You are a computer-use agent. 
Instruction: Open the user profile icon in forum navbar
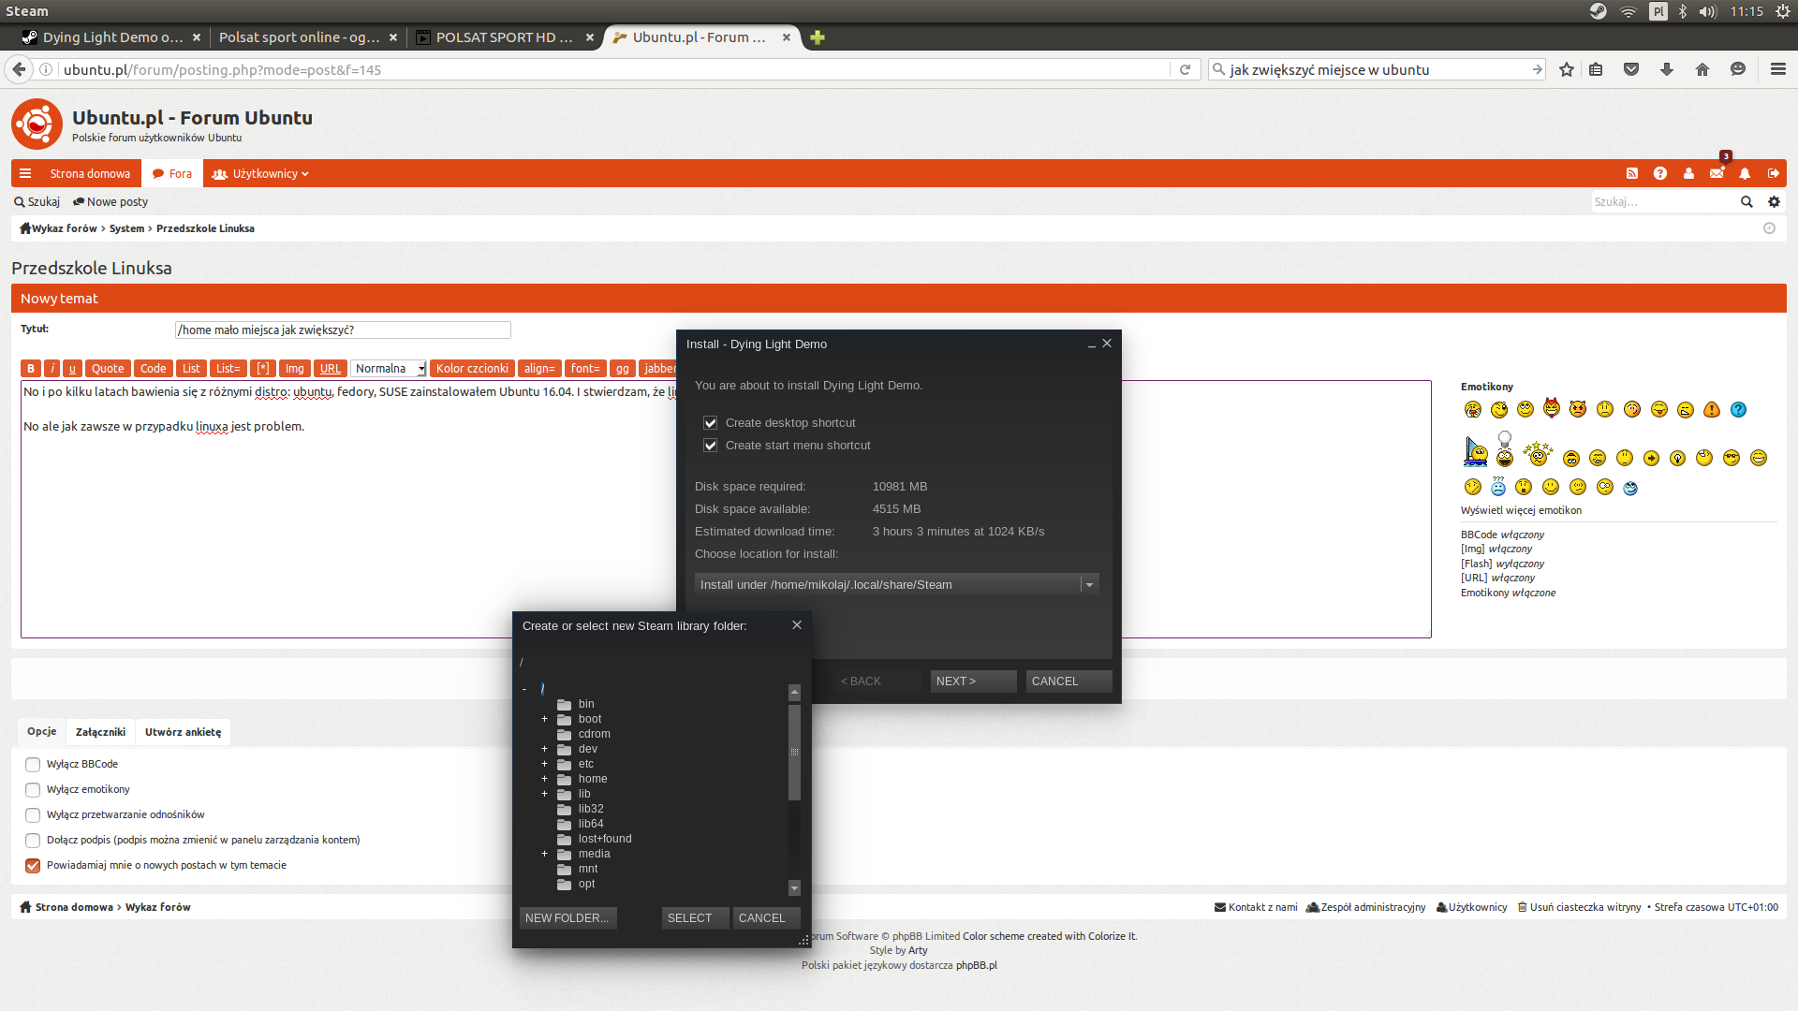click(x=1688, y=174)
